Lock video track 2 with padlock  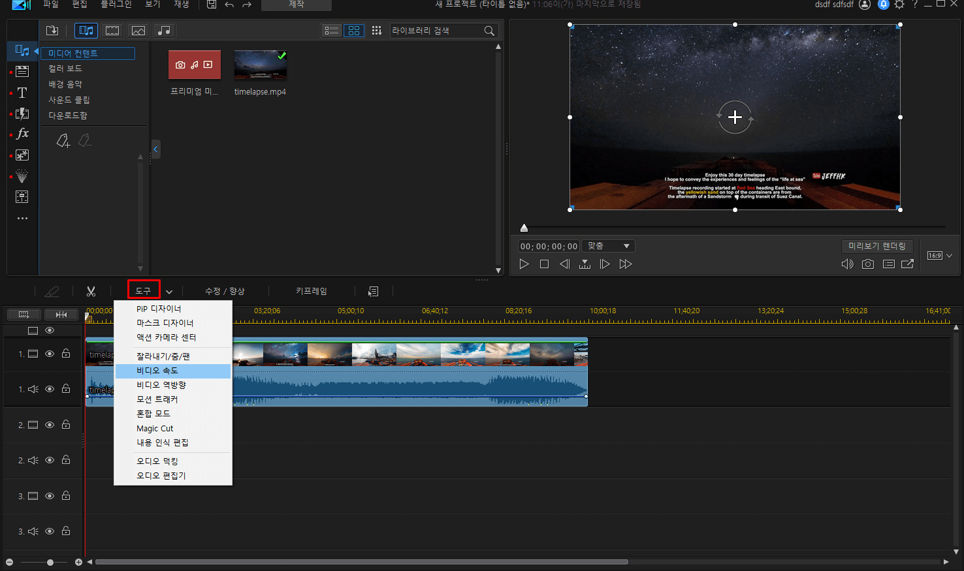click(66, 425)
